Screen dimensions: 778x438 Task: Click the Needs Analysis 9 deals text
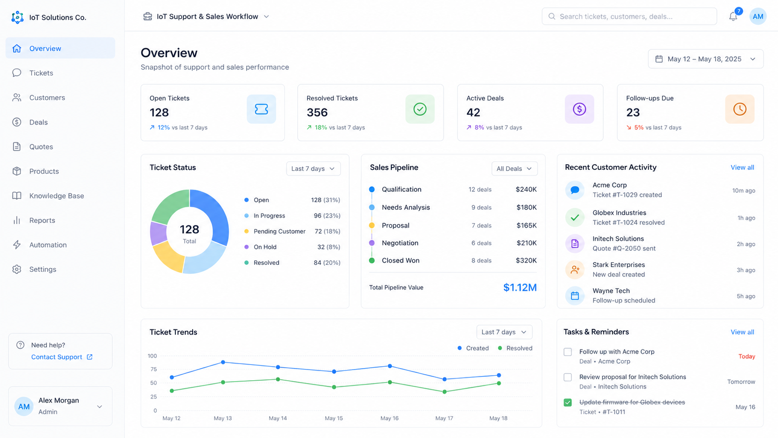click(x=481, y=208)
